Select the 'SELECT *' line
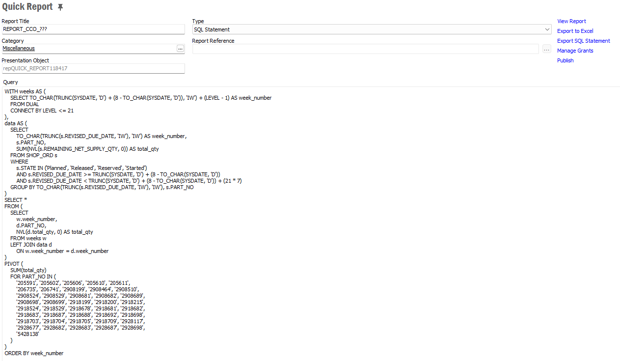 [16, 200]
